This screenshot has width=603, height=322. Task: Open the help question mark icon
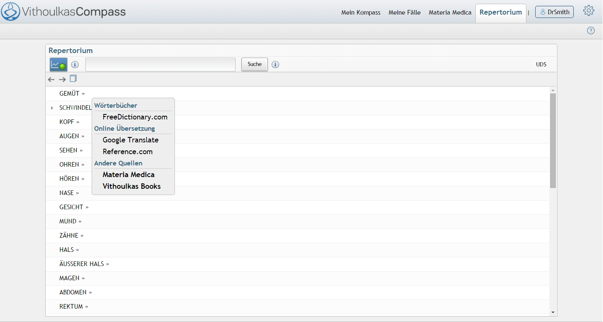[x=591, y=30]
